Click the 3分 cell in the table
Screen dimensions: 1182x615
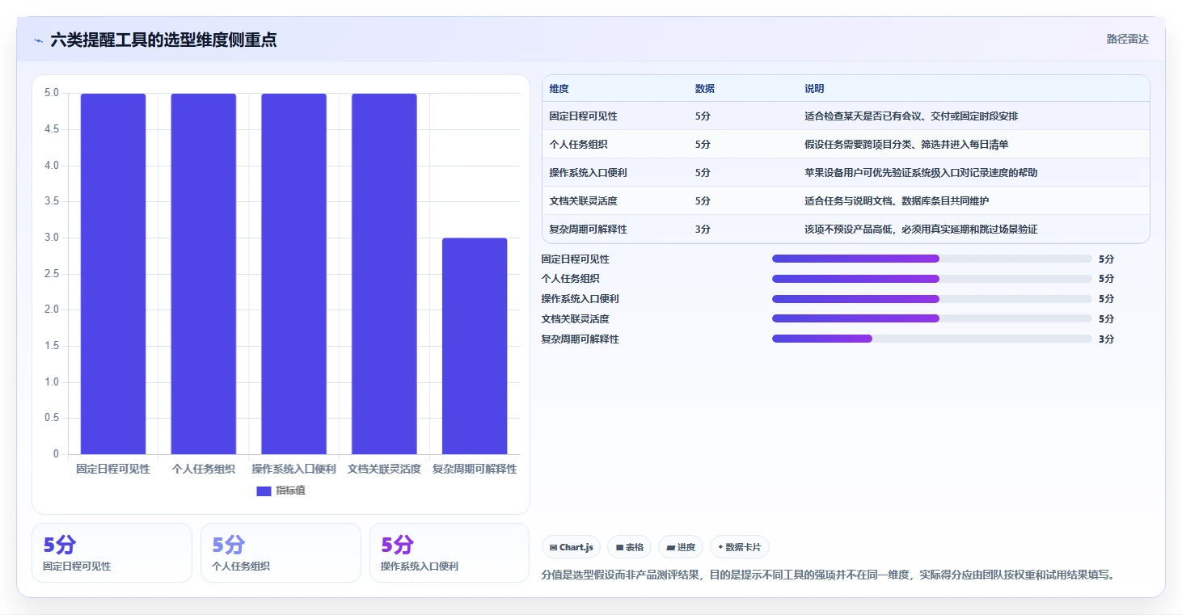703,230
